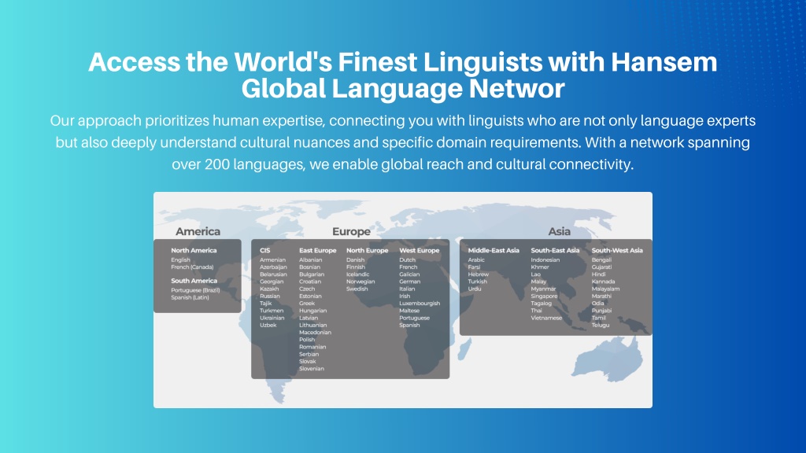Choose 'Icelandic' under North Europe

point(358,274)
